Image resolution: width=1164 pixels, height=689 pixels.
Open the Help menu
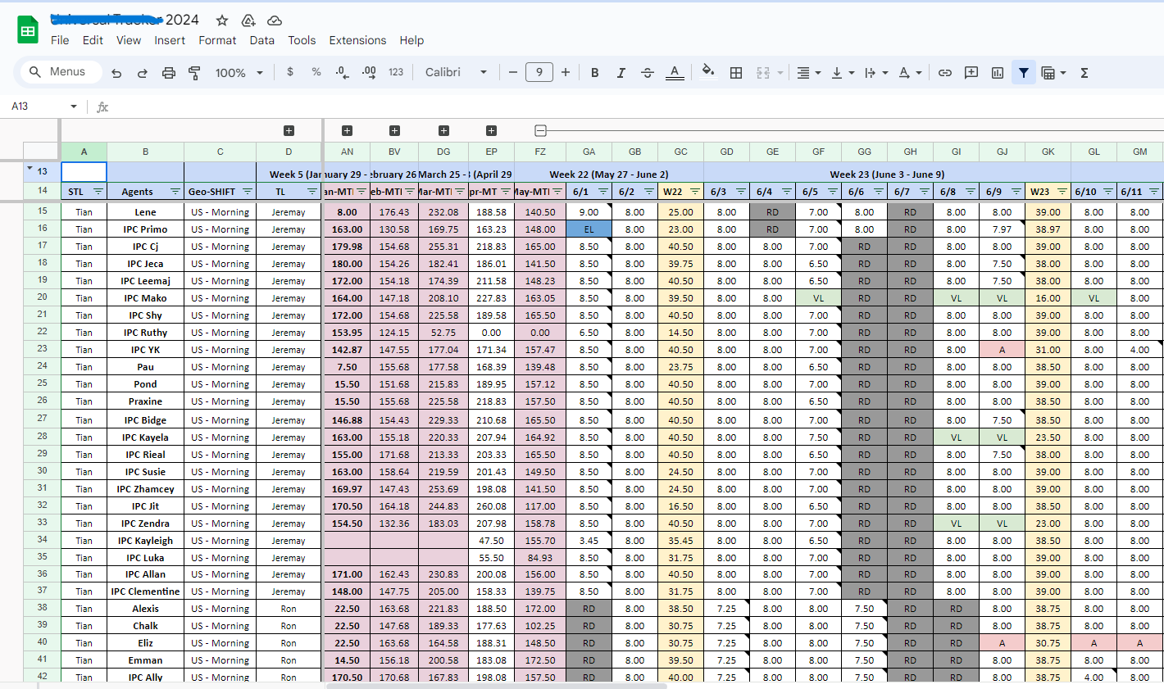point(411,40)
